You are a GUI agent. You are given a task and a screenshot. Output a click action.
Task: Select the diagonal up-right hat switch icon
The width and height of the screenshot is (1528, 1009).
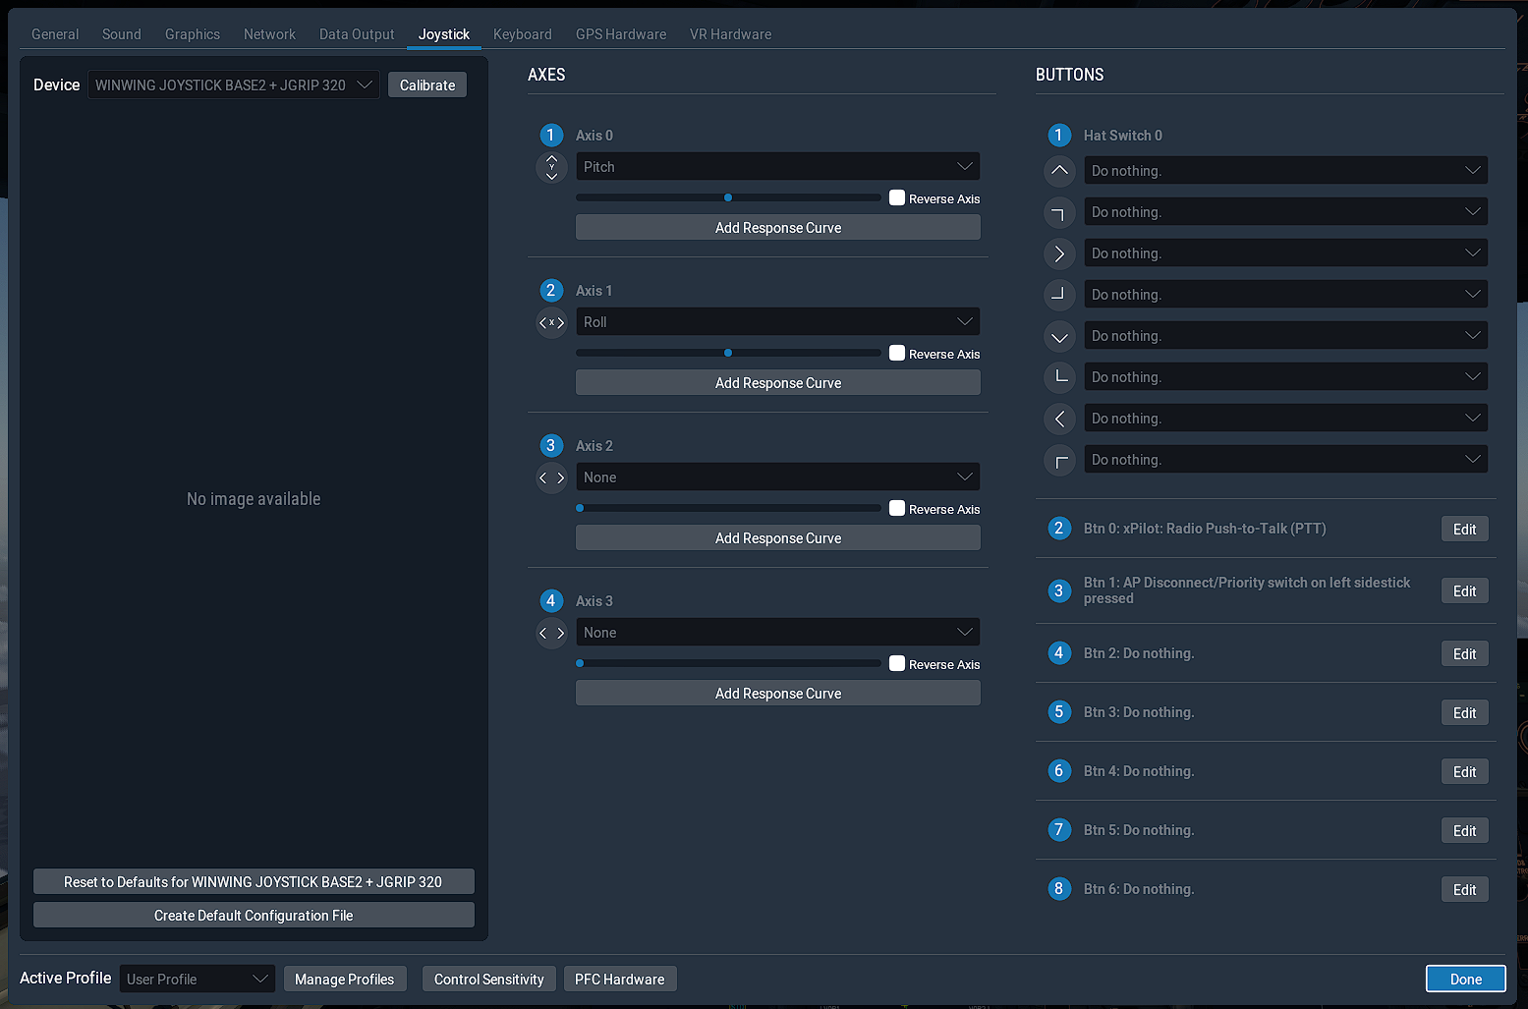click(x=1059, y=212)
